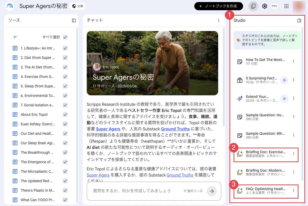Viewport: 308px width, 206px height.
Task: Open document icon for The Emergence of ...
Action: coord(15,162)
